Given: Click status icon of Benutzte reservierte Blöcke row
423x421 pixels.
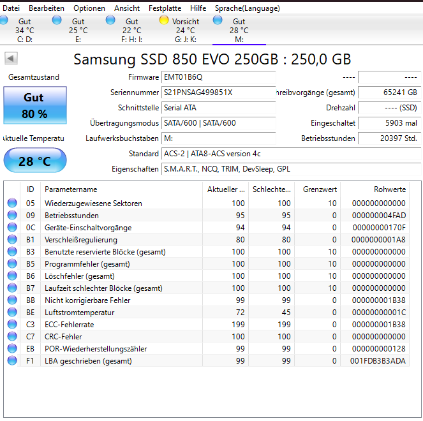Looking at the screenshot, I should 12,251.
